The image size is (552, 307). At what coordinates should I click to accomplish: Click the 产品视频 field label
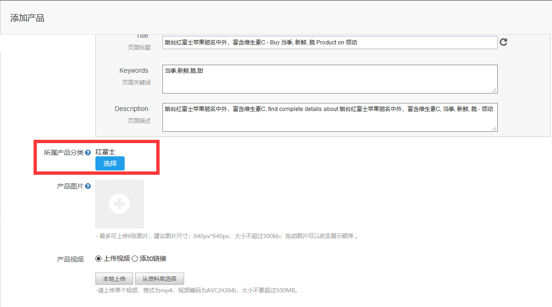coord(70,259)
